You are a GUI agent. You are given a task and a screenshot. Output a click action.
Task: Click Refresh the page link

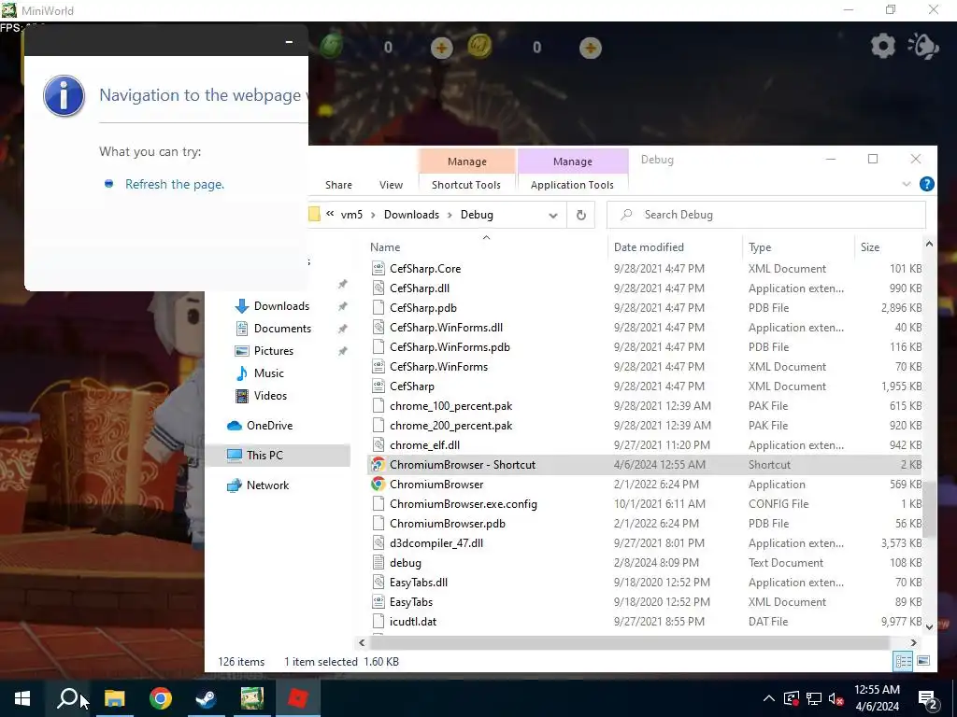pyautogui.click(x=175, y=184)
